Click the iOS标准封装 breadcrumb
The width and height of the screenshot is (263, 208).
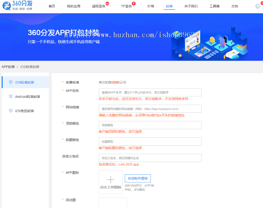click(x=30, y=67)
